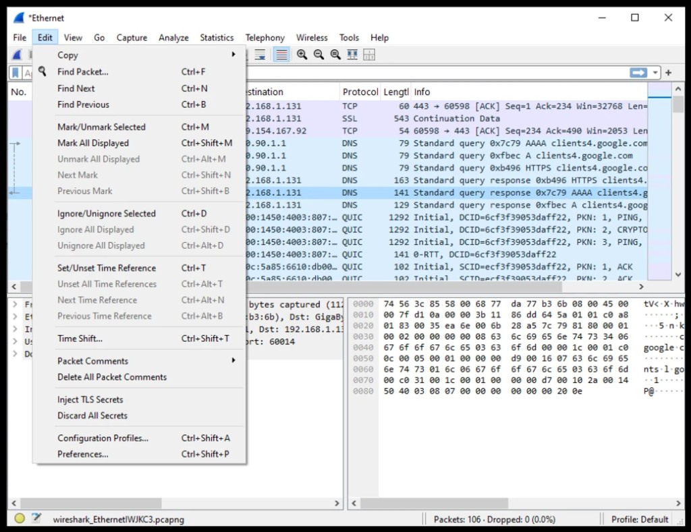The height and width of the screenshot is (532, 691).
Task: Open Time Shift... dialog entry
Action: [139, 338]
